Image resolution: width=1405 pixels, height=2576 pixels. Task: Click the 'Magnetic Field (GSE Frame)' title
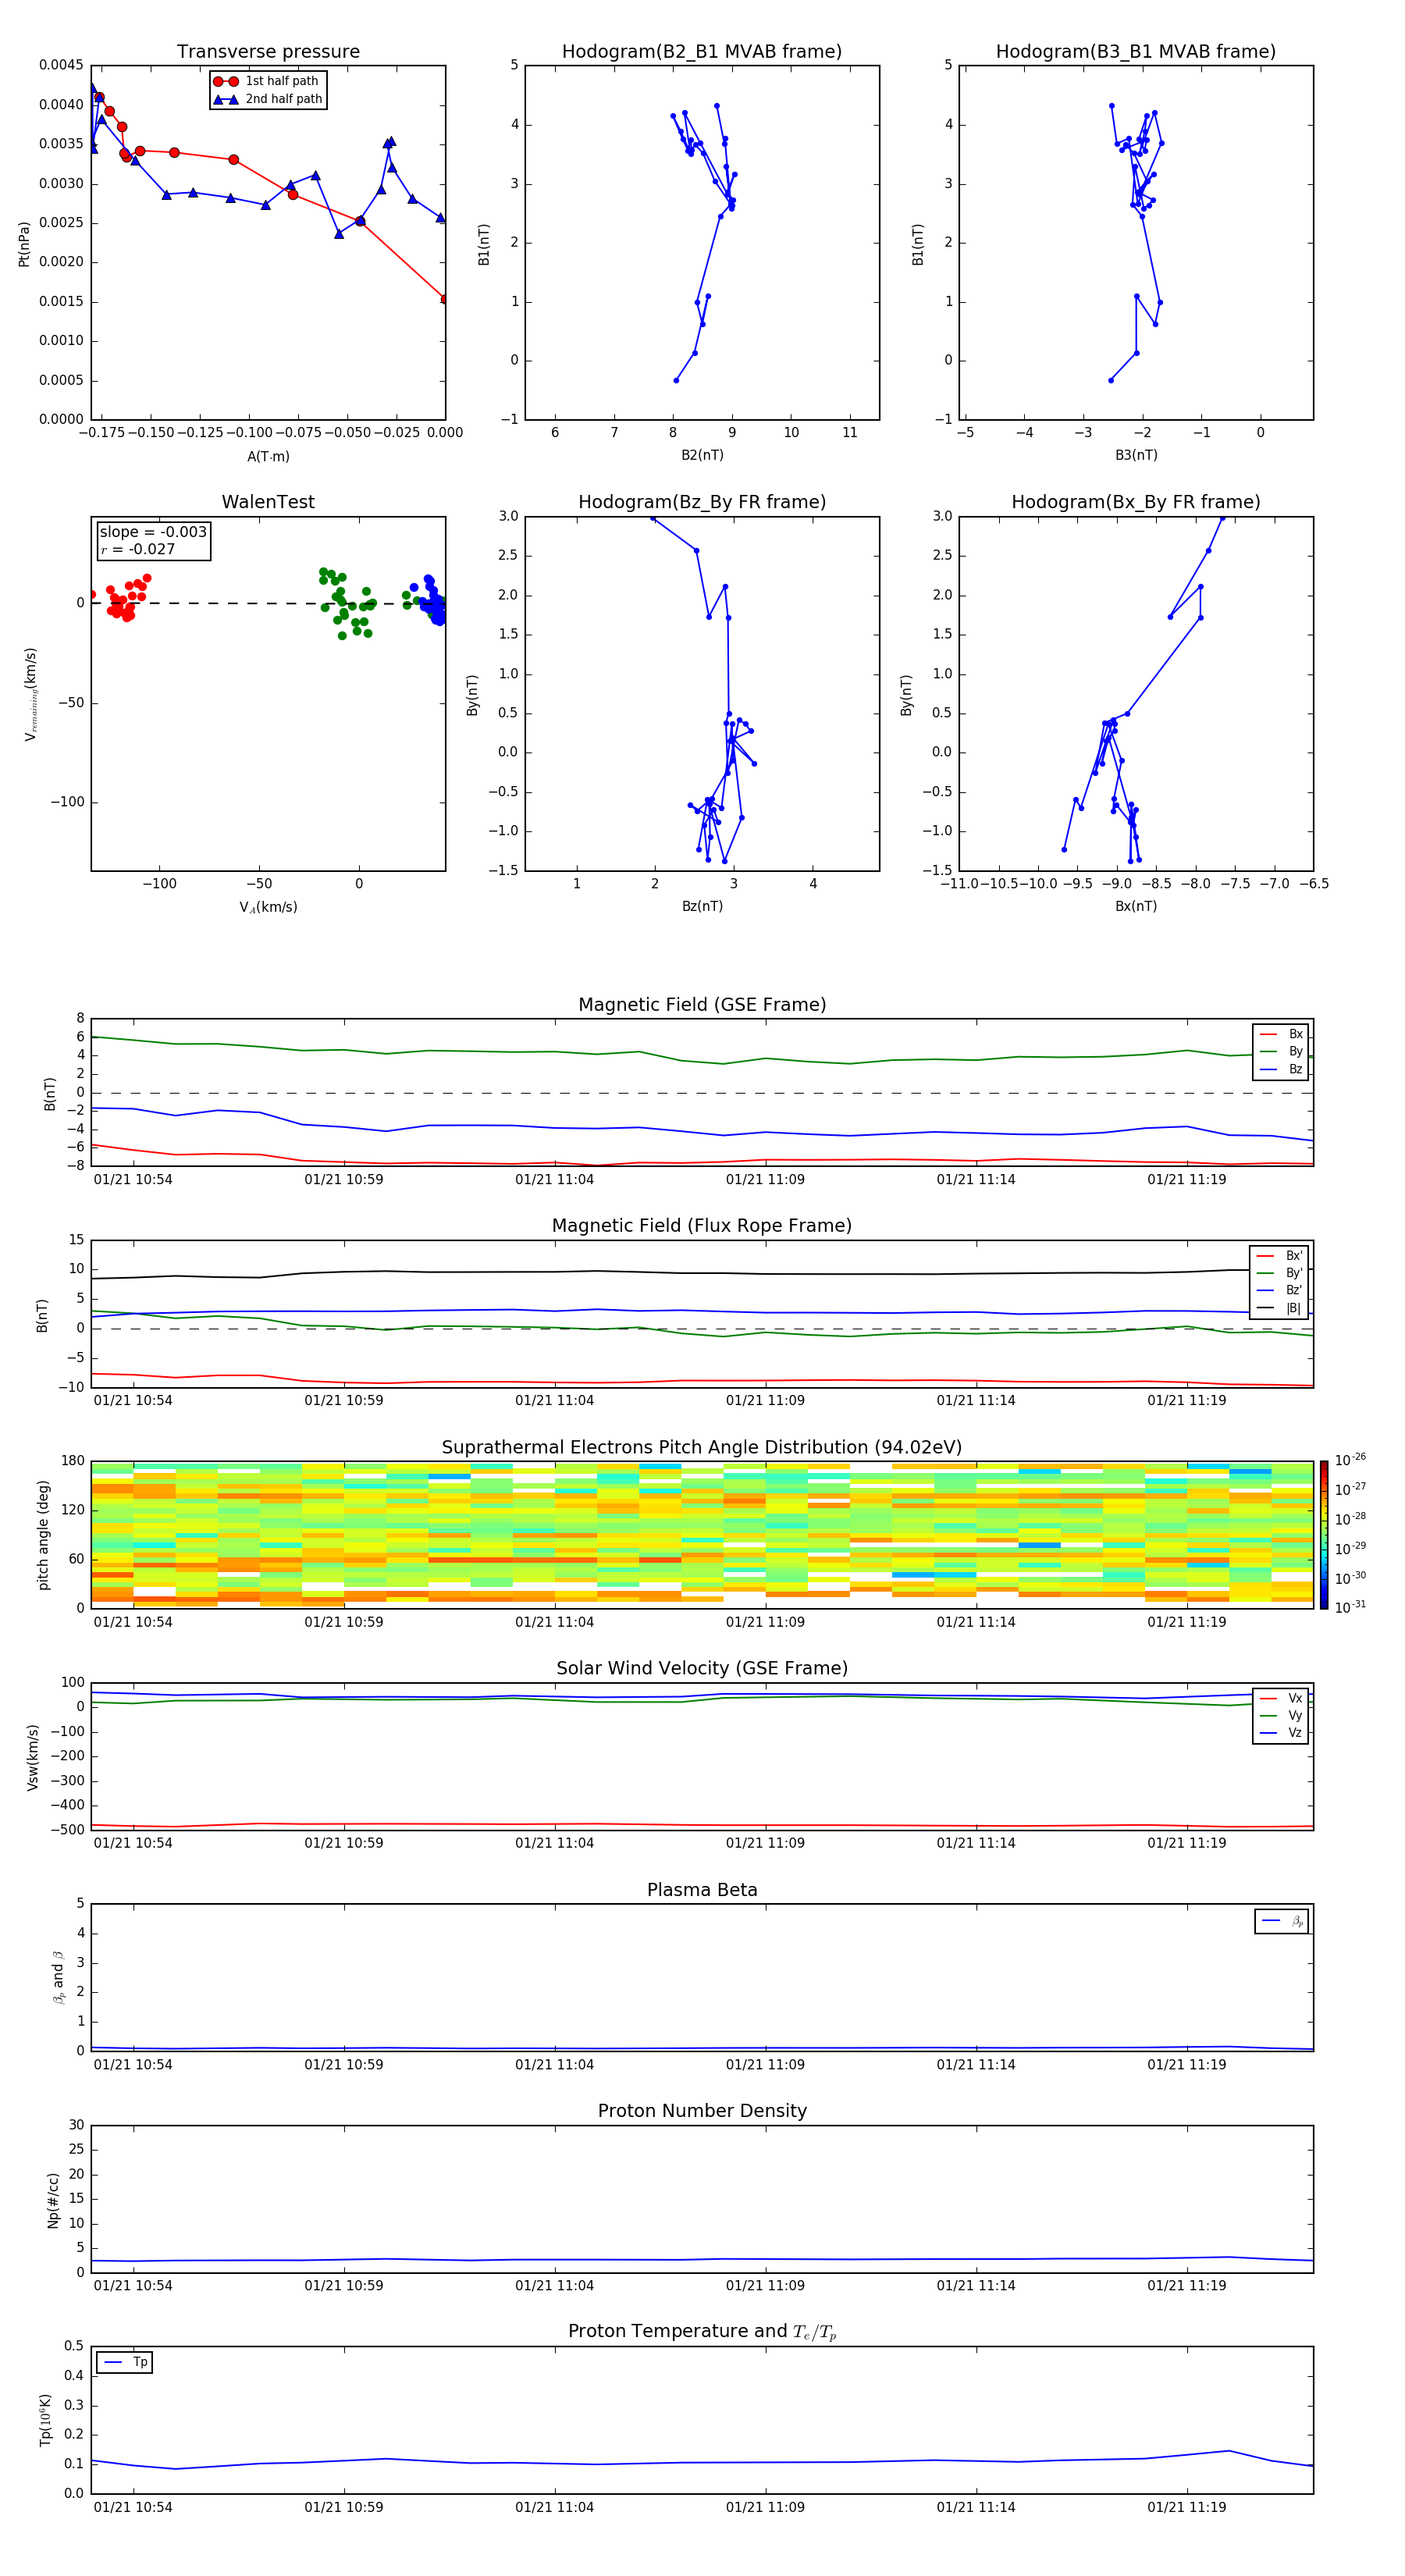[702, 1005]
